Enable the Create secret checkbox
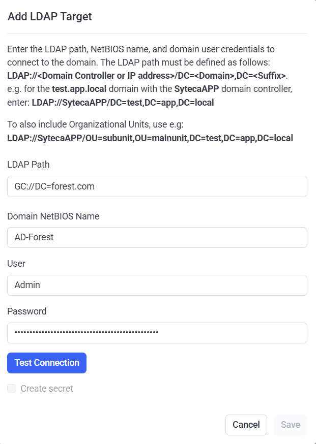Image resolution: width=316 pixels, height=444 pixels. 12,389
